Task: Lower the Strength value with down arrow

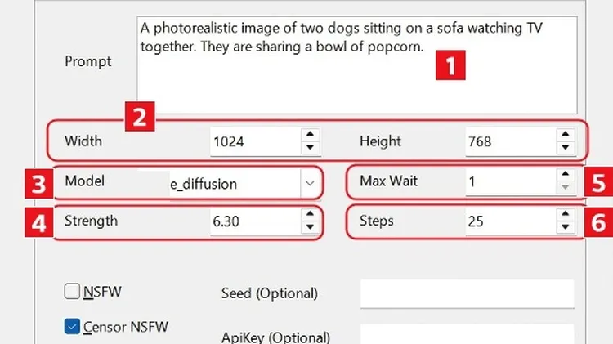Action: point(310,228)
